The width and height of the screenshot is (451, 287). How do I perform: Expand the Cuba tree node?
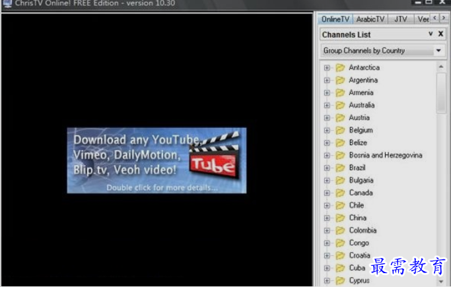point(327,268)
